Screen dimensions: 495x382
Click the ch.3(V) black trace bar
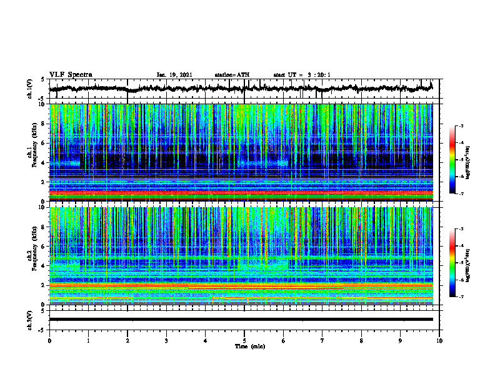click(241, 320)
